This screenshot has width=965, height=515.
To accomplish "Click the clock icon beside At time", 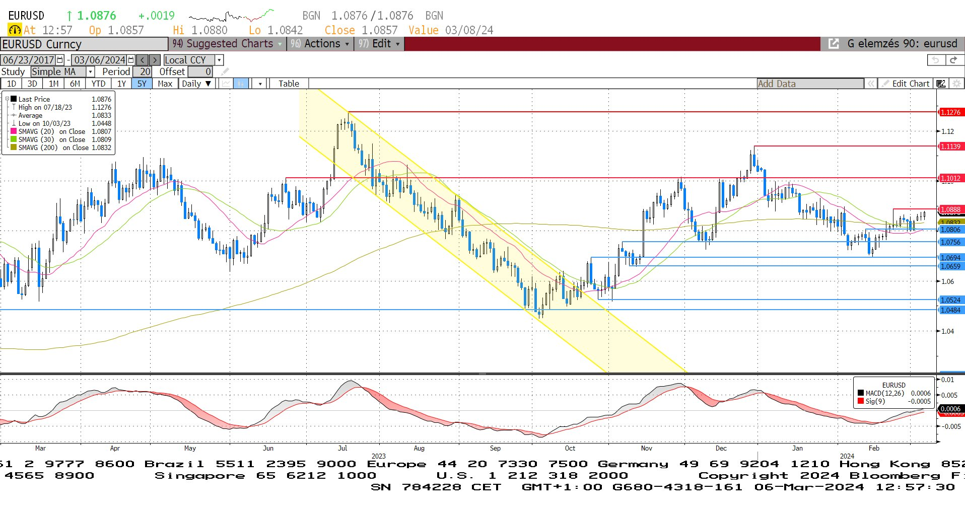I will point(15,30).
